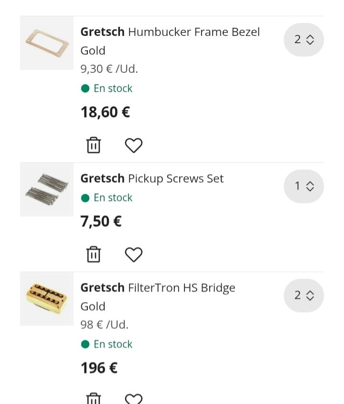
Task: Delete FilterTron HS Bridge from cart
Action: pyautogui.click(x=94, y=398)
